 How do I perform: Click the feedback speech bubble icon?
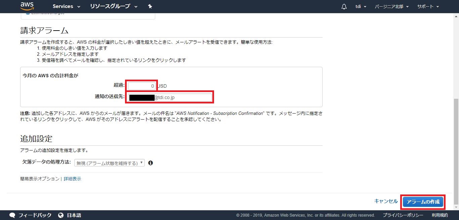pyautogui.click(x=12, y=215)
